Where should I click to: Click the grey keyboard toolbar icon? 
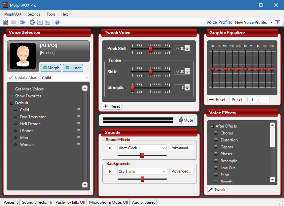point(13,22)
